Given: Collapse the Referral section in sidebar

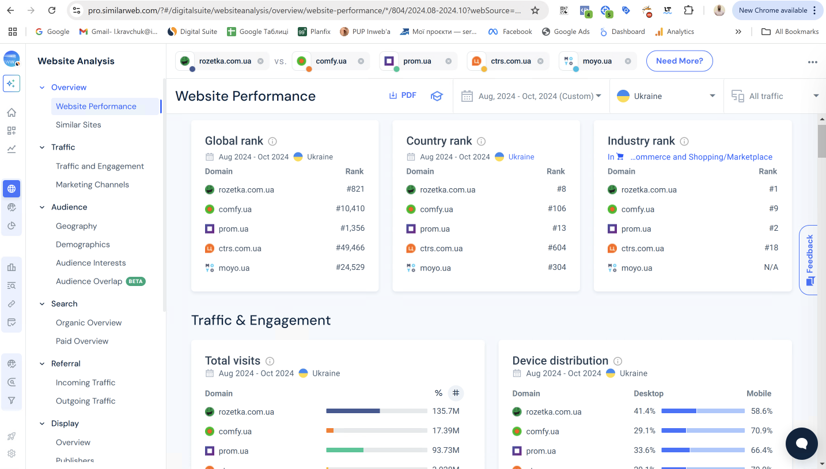Looking at the screenshot, I should [42, 364].
